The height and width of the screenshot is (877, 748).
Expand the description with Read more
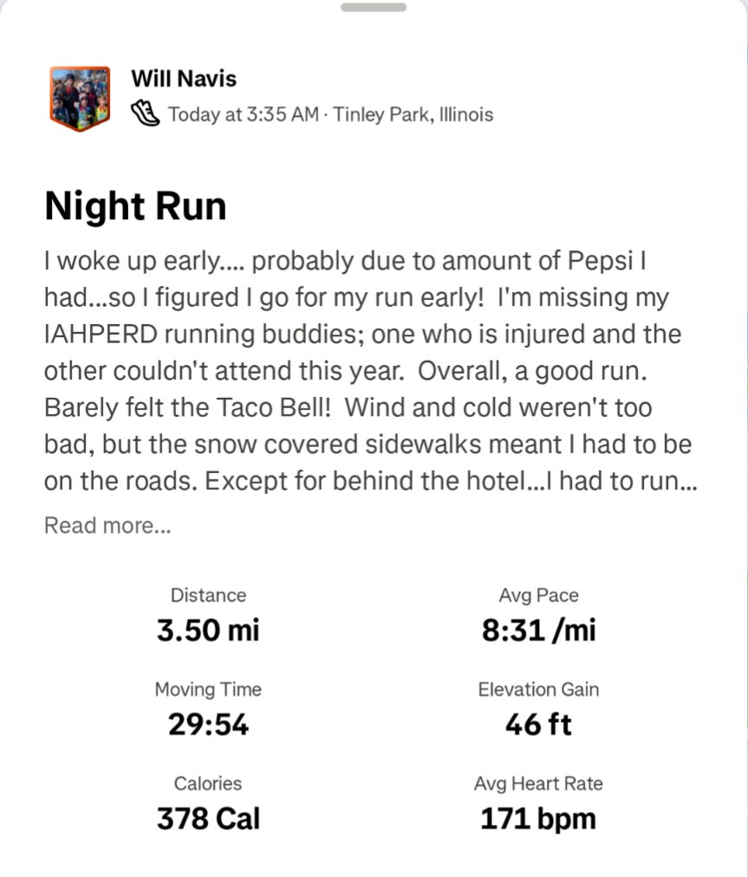pos(107,525)
